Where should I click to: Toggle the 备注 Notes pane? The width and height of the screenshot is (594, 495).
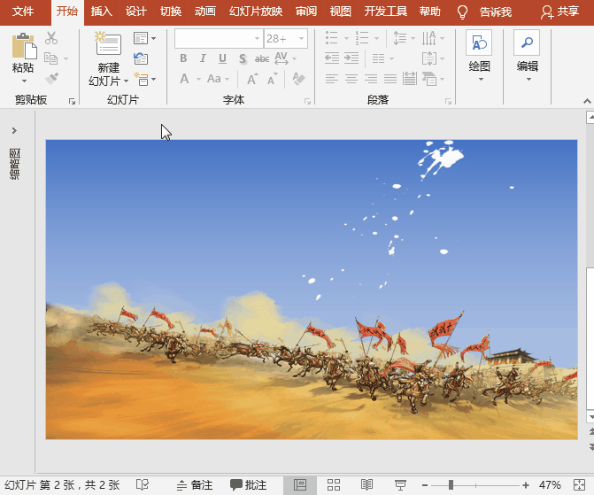click(x=195, y=484)
